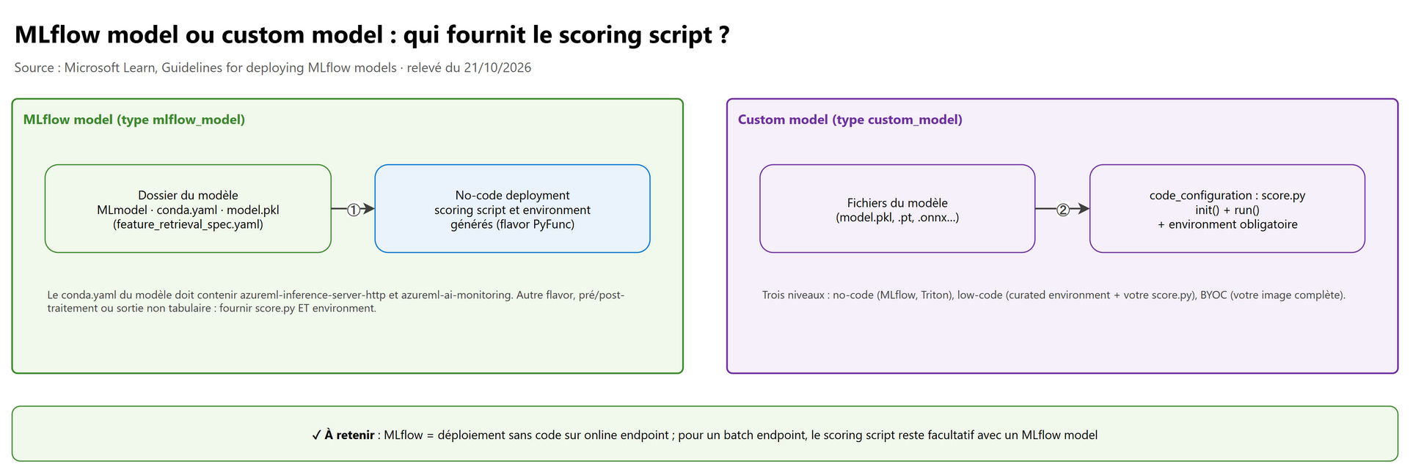The image size is (1413, 475).
Task: Click the 'code_configuration : score.py' box
Action: point(1227,209)
